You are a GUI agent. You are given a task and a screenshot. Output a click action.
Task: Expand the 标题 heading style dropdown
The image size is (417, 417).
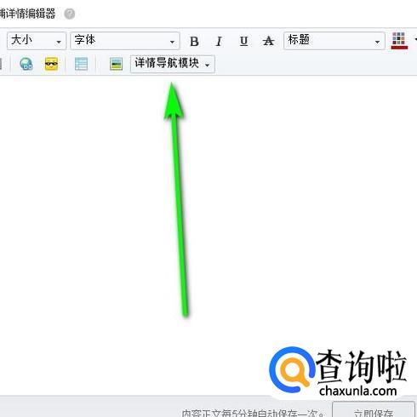pos(334,41)
